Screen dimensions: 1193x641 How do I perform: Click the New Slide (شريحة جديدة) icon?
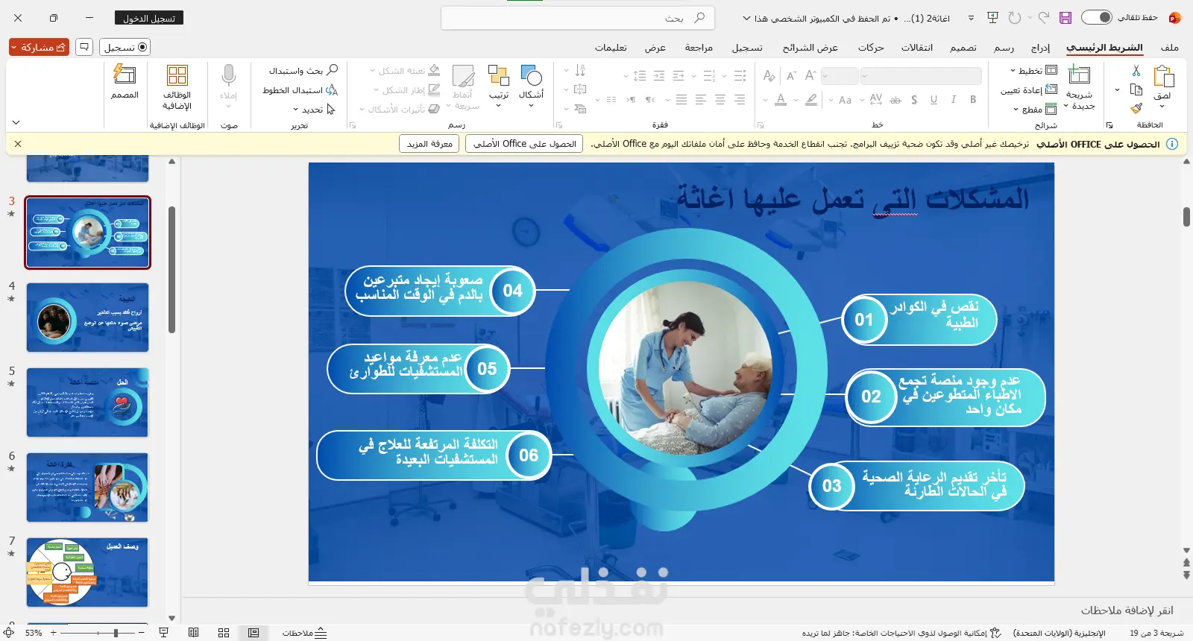(1079, 75)
